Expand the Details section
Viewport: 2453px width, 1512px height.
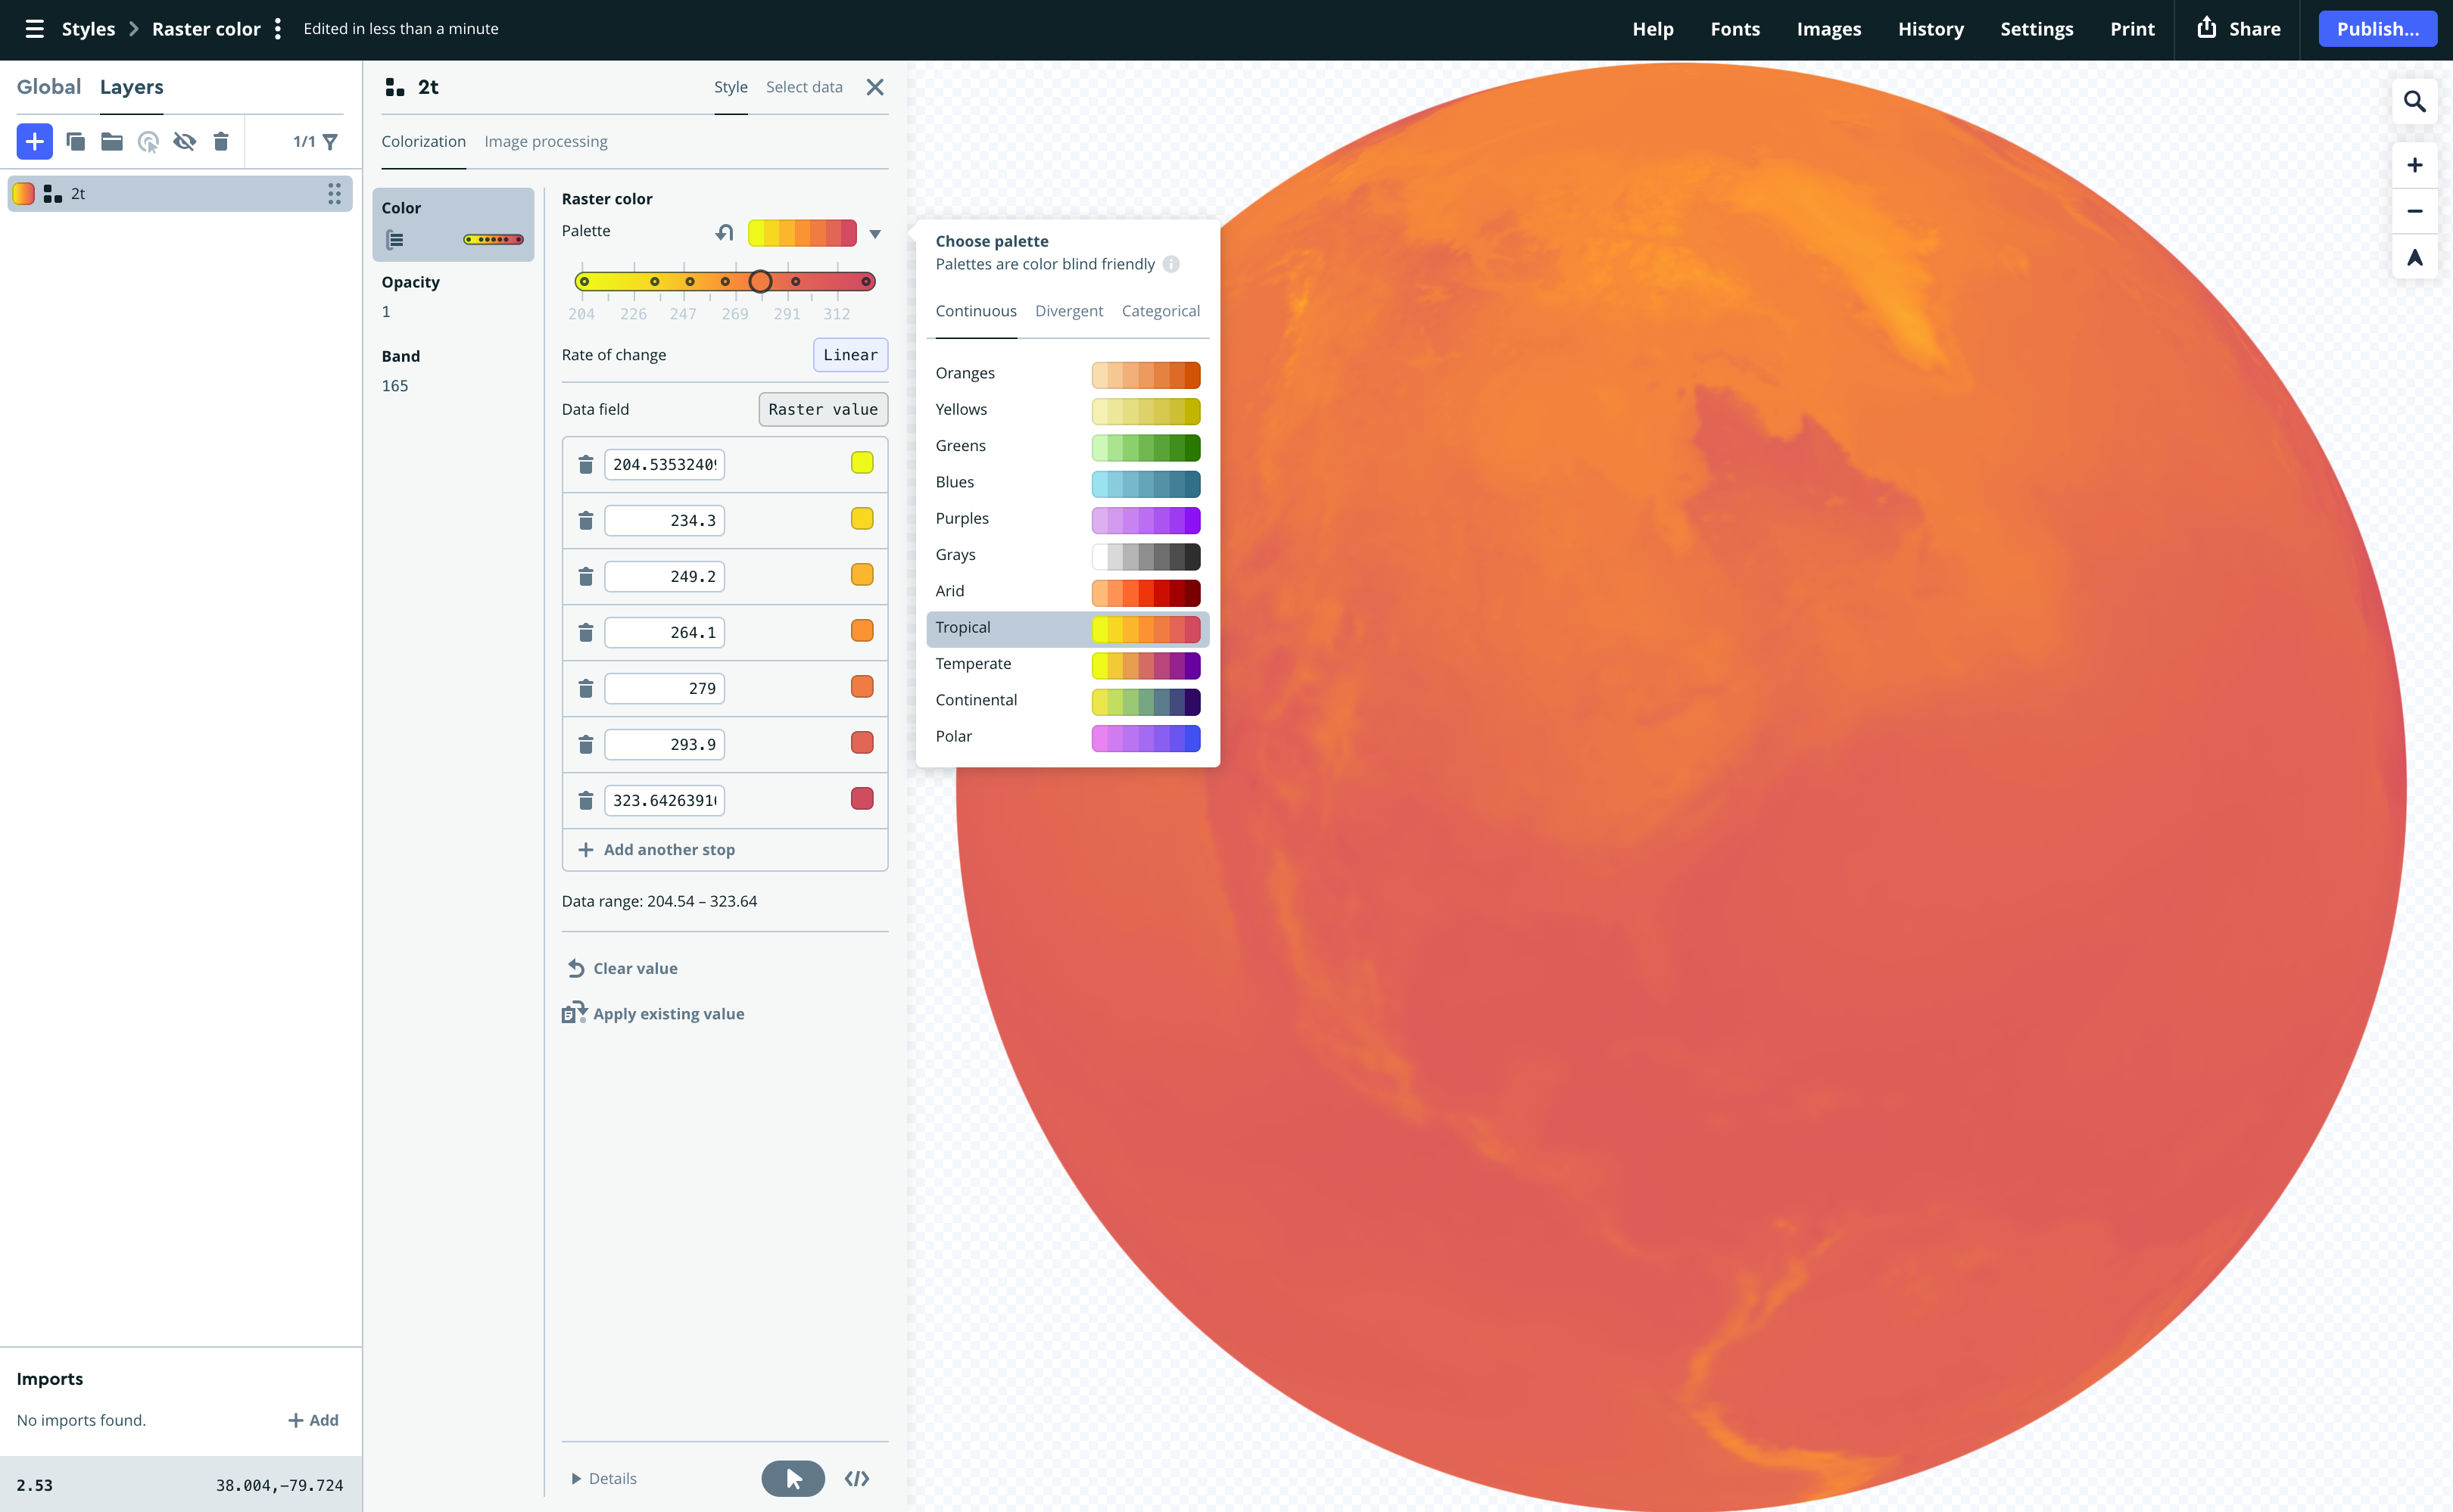click(604, 1478)
